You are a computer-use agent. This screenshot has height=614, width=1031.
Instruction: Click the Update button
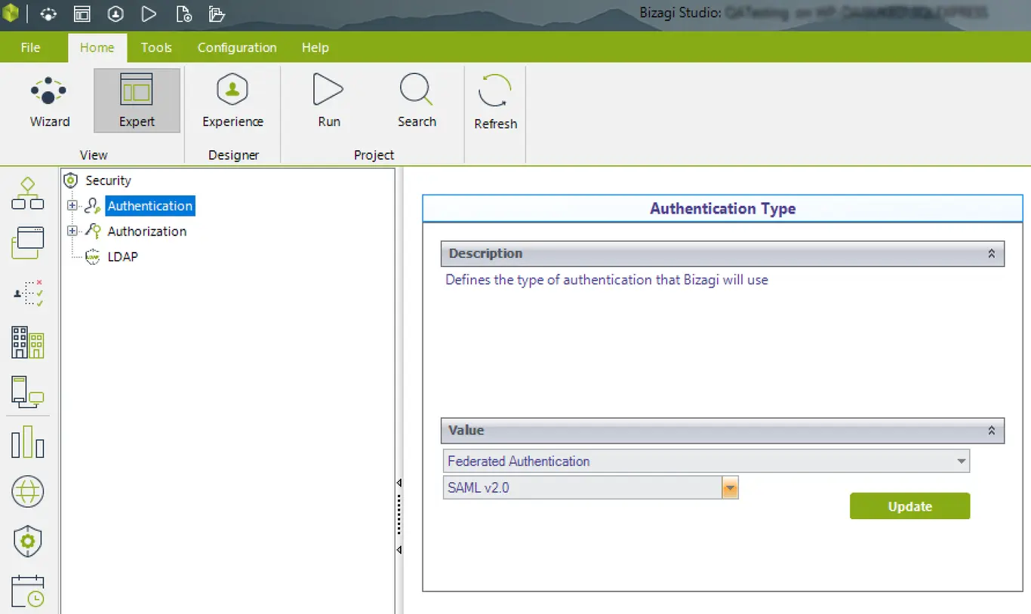909,506
